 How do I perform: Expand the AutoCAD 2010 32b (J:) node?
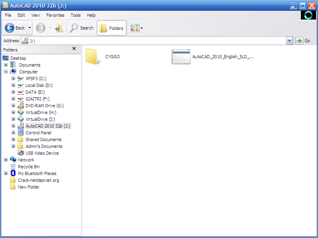coord(13,126)
